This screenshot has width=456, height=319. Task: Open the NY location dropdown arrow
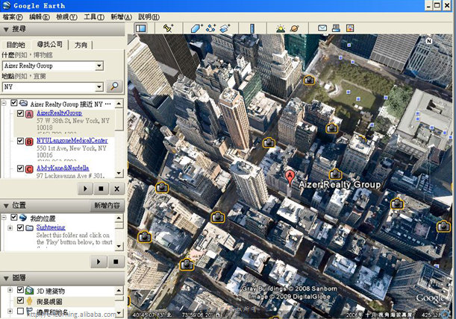(99, 86)
